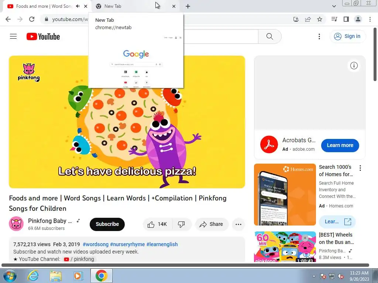Image resolution: width=378 pixels, height=283 pixels.
Task: Open the media control icon in toolbar
Action: [334, 19]
